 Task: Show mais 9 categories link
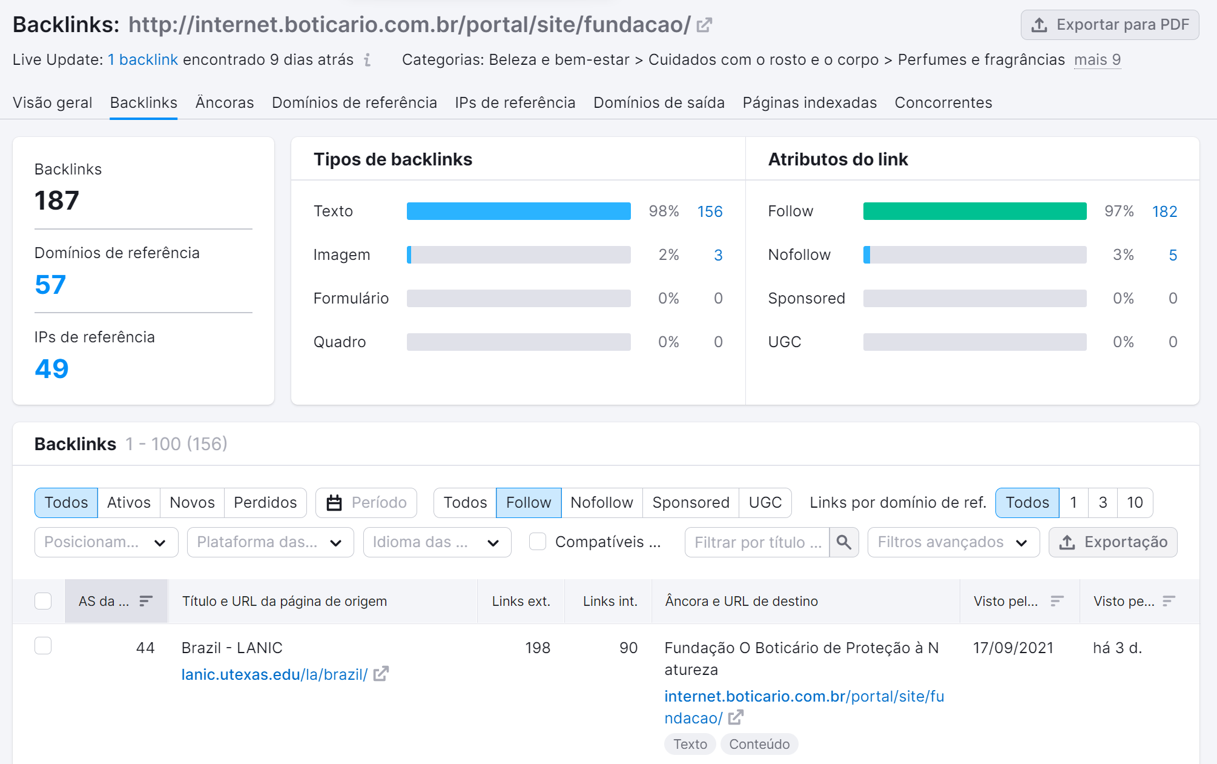pyautogui.click(x=1097, y=59)
